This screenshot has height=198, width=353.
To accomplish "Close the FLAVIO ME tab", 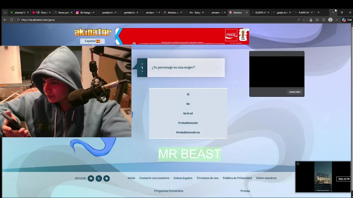I will 312,13.
